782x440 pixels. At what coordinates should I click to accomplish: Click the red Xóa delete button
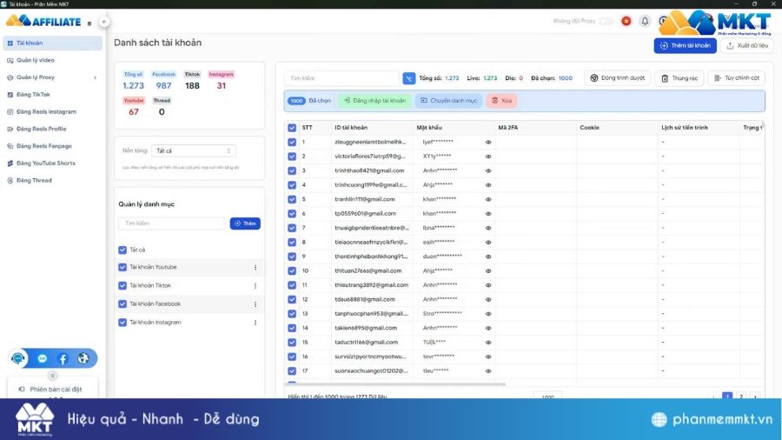point(501,101)
